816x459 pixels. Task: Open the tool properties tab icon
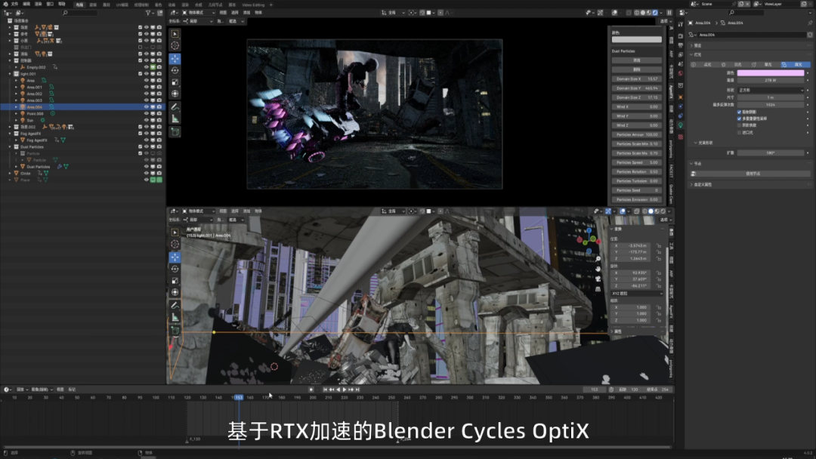pos(681,24)
